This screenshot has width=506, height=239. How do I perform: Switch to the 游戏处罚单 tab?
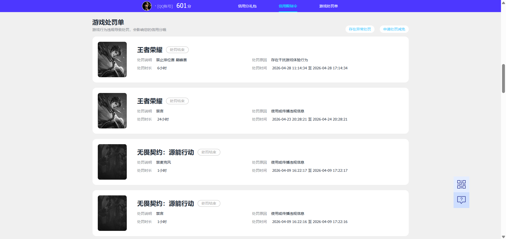coord(328,6)
